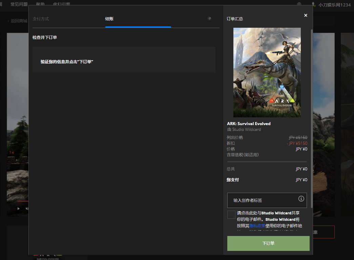Click the globe icon beside the 结账 tab
The height and width of the screenshot is (260, 354).
point(209,19)
